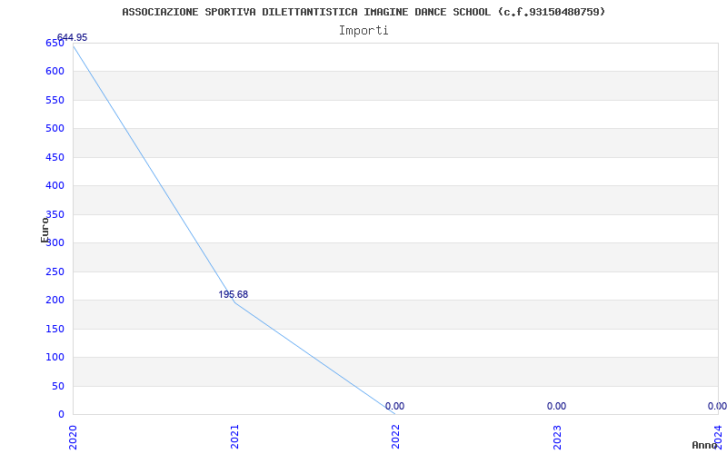Click the 0.00 label above 2022
Image resolution: width=727 pixels, height=454 pixels.
coord(394,406)
